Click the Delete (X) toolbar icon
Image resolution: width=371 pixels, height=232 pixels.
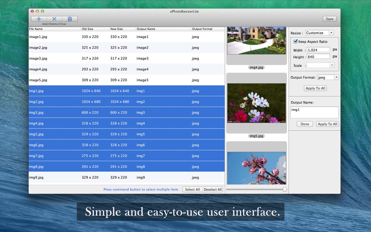point(54,19)
